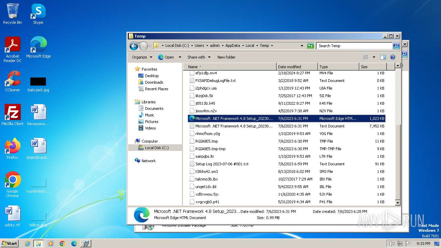Expand the Open button dropdown arrow
The image size is (441, 248).
180,57
